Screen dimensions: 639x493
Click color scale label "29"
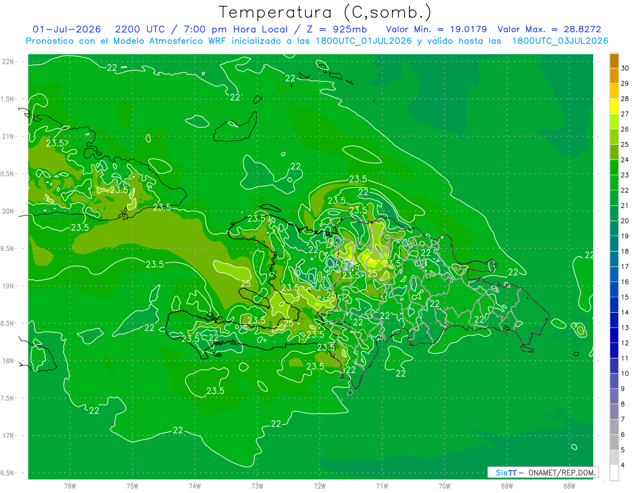click(625, 83)
